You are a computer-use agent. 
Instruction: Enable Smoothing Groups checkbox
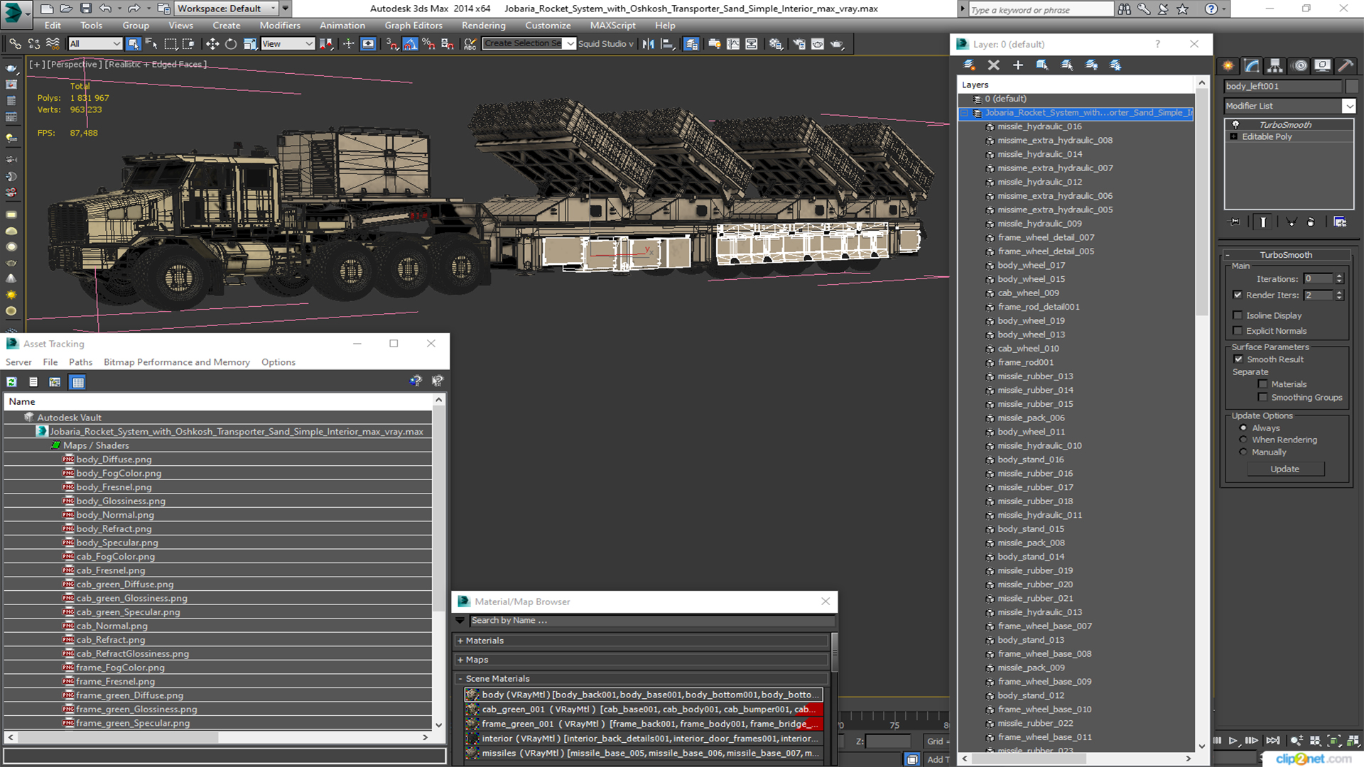coord(1262,398)
